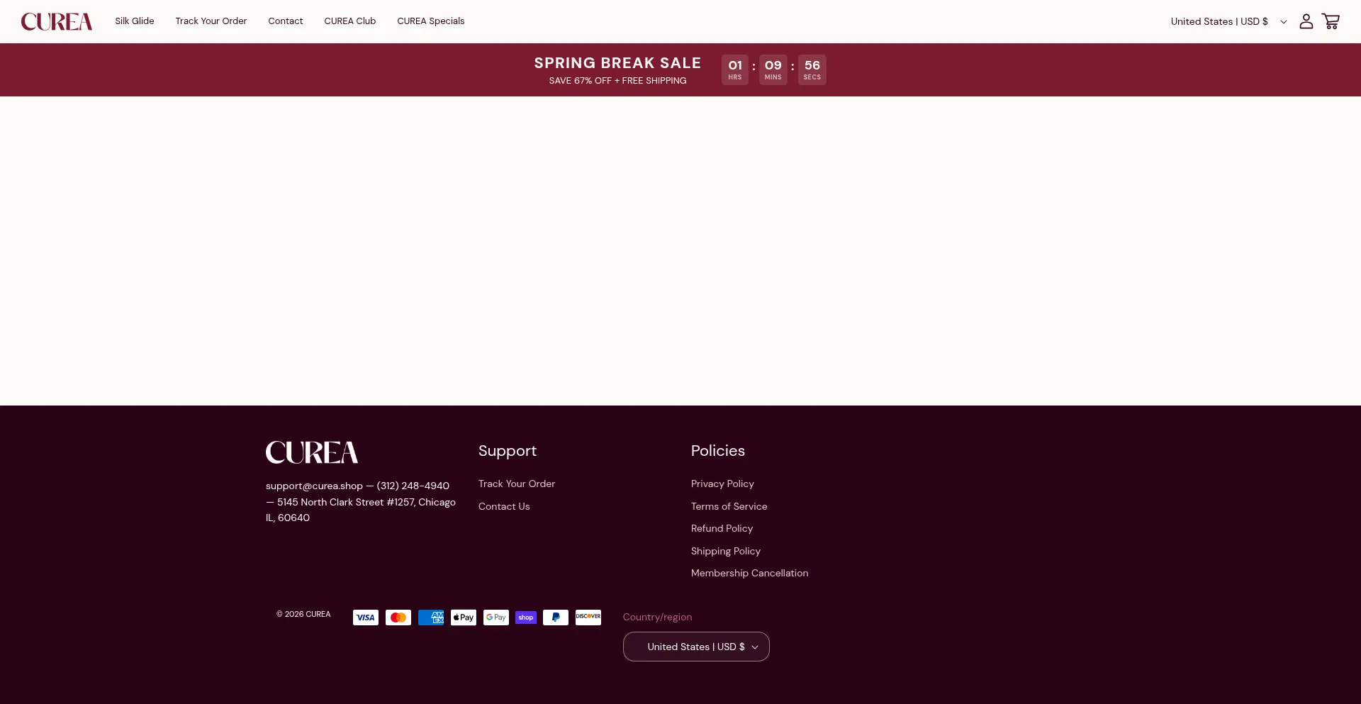Open the Refund Policy link

coord(722,528)
